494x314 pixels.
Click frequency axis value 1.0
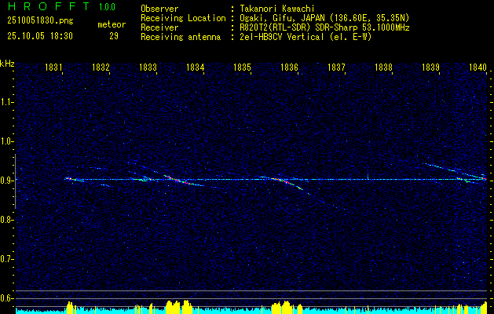click(x=6, y=141)
